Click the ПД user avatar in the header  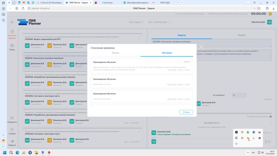[x=269, y=22]
